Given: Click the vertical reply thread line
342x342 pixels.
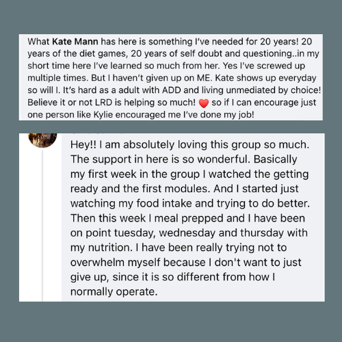Looking at the screenshot, I should tap(42, 225).
